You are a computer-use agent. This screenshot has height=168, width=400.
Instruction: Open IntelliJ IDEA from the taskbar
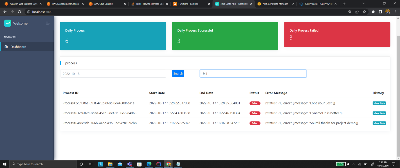159,164
